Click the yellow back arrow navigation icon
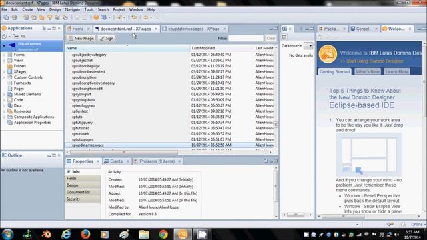Screen dimensions: 427x240 [146, 17]
